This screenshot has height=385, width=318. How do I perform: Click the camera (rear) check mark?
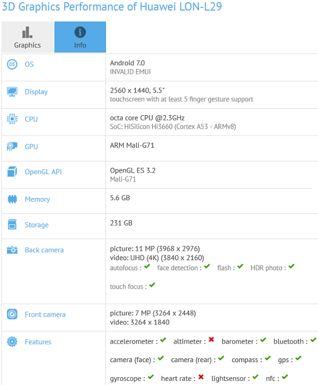click(221, 358)
